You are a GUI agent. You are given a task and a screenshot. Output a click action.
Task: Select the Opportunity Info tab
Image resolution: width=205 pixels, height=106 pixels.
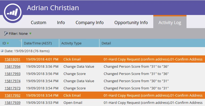tap(131, 22)
